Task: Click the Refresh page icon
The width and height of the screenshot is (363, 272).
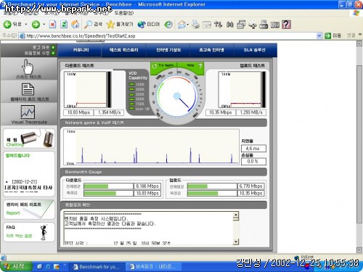Action: click(64, 24)
